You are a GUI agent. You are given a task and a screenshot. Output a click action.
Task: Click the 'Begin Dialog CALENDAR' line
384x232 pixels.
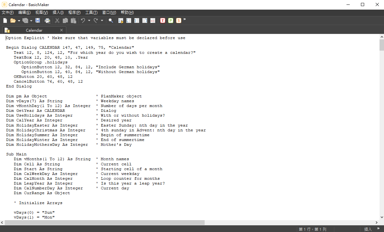click(x=70, y=47)
